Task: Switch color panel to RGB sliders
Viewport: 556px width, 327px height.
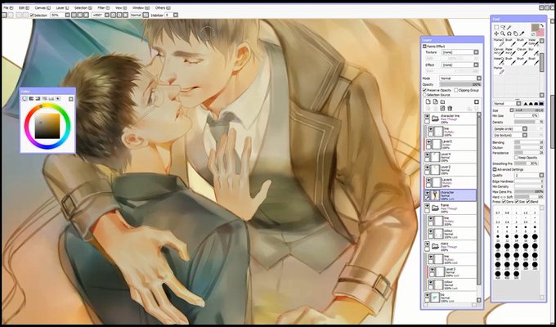Action: pyautogui.click(x=31, y=98)
